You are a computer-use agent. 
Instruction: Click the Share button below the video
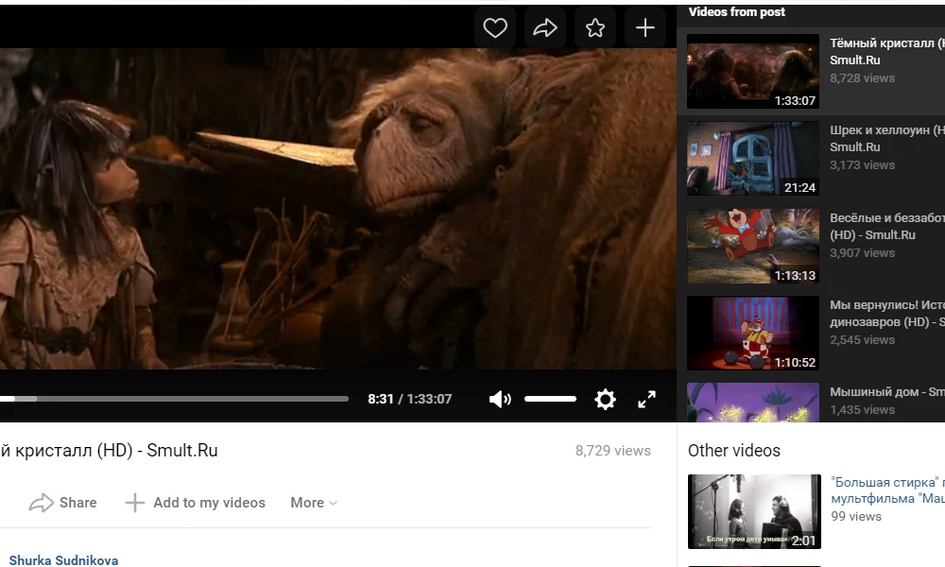coord(62,503)
